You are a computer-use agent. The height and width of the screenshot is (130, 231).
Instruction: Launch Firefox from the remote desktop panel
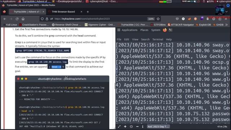[x=165, y=30]
